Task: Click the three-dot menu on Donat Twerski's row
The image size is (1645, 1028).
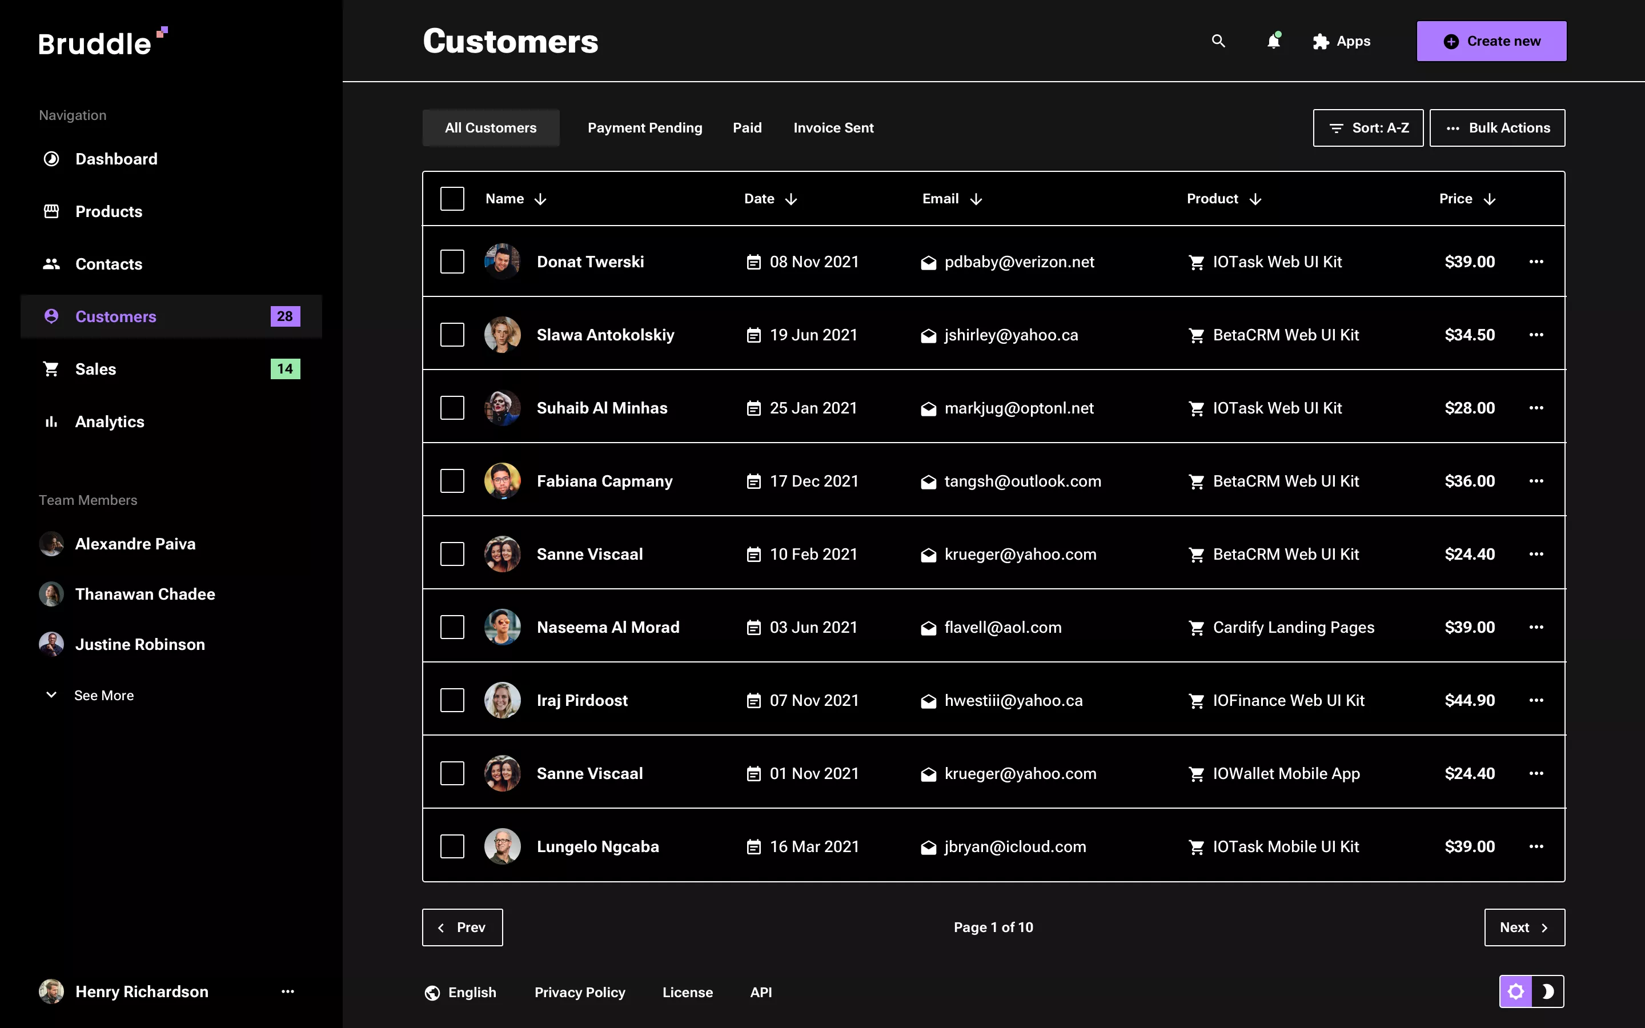Action: coord(1538,261)
